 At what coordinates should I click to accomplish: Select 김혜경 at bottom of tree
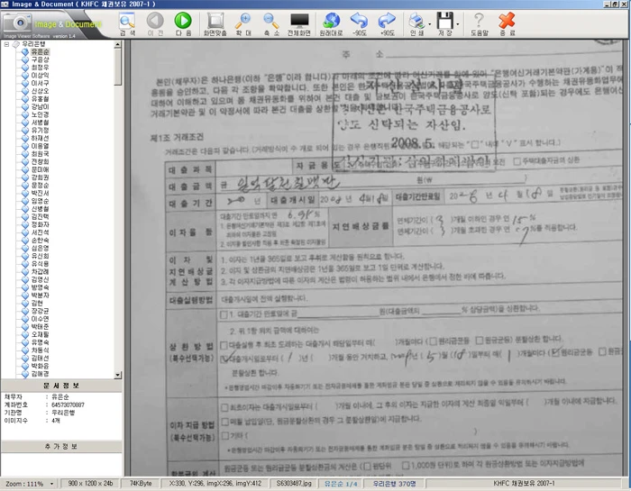click(x=41, y=374)
